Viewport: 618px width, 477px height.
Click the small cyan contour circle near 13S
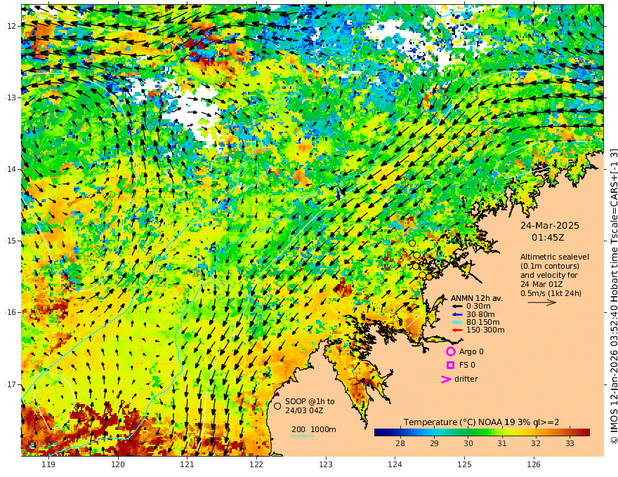[277, 96]
